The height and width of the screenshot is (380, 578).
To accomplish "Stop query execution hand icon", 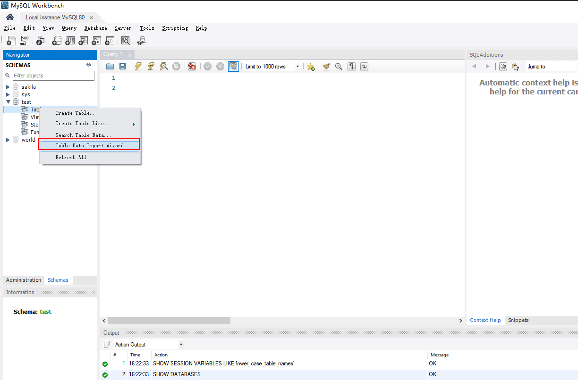I will 177,67.
